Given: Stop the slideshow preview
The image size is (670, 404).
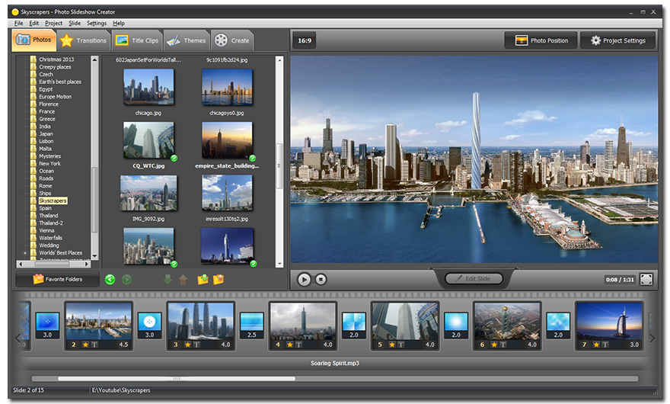Looking at the screenshot, I should coord(321,280).
